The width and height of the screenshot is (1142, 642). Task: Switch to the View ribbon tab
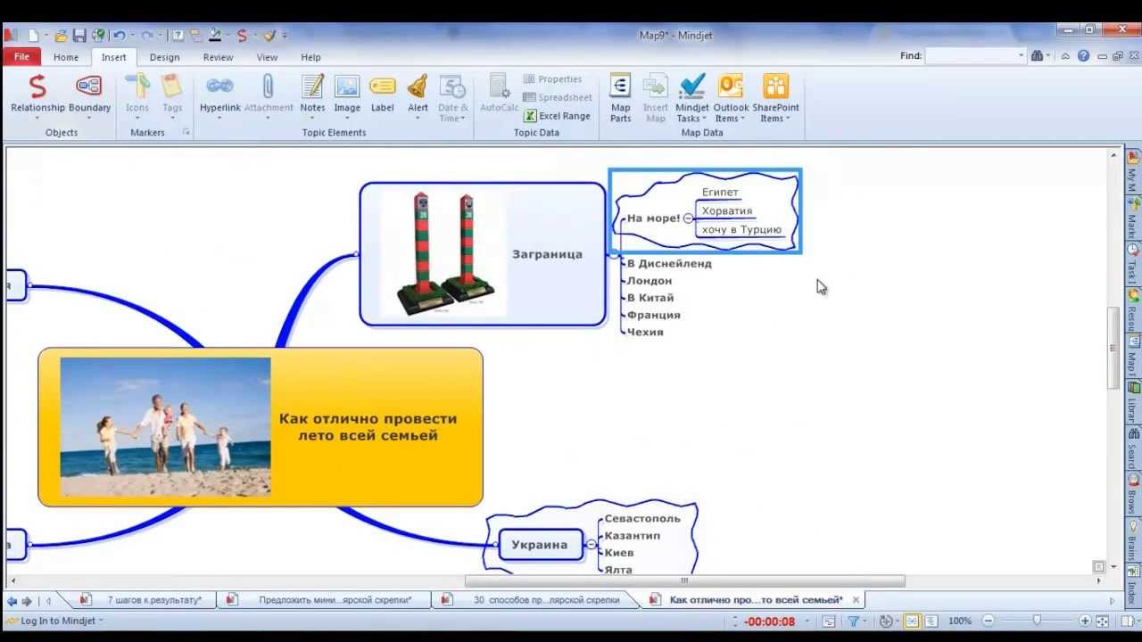[x=268, y=57]
